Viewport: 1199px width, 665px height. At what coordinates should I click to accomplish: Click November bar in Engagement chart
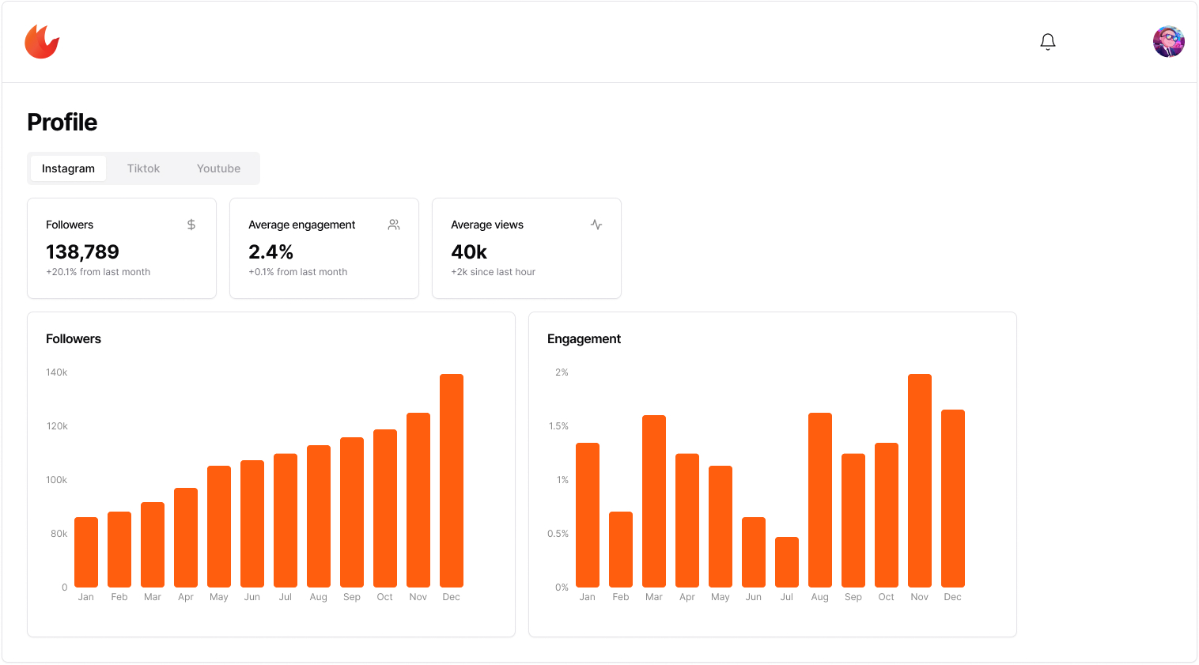coord(920,481)
